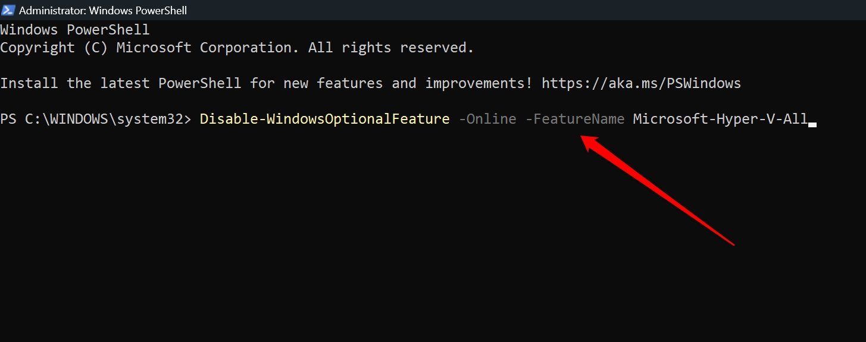Click the -FeatureName parameter
Image resolution: width=866 pixels, height=342 pixels.
575,119
